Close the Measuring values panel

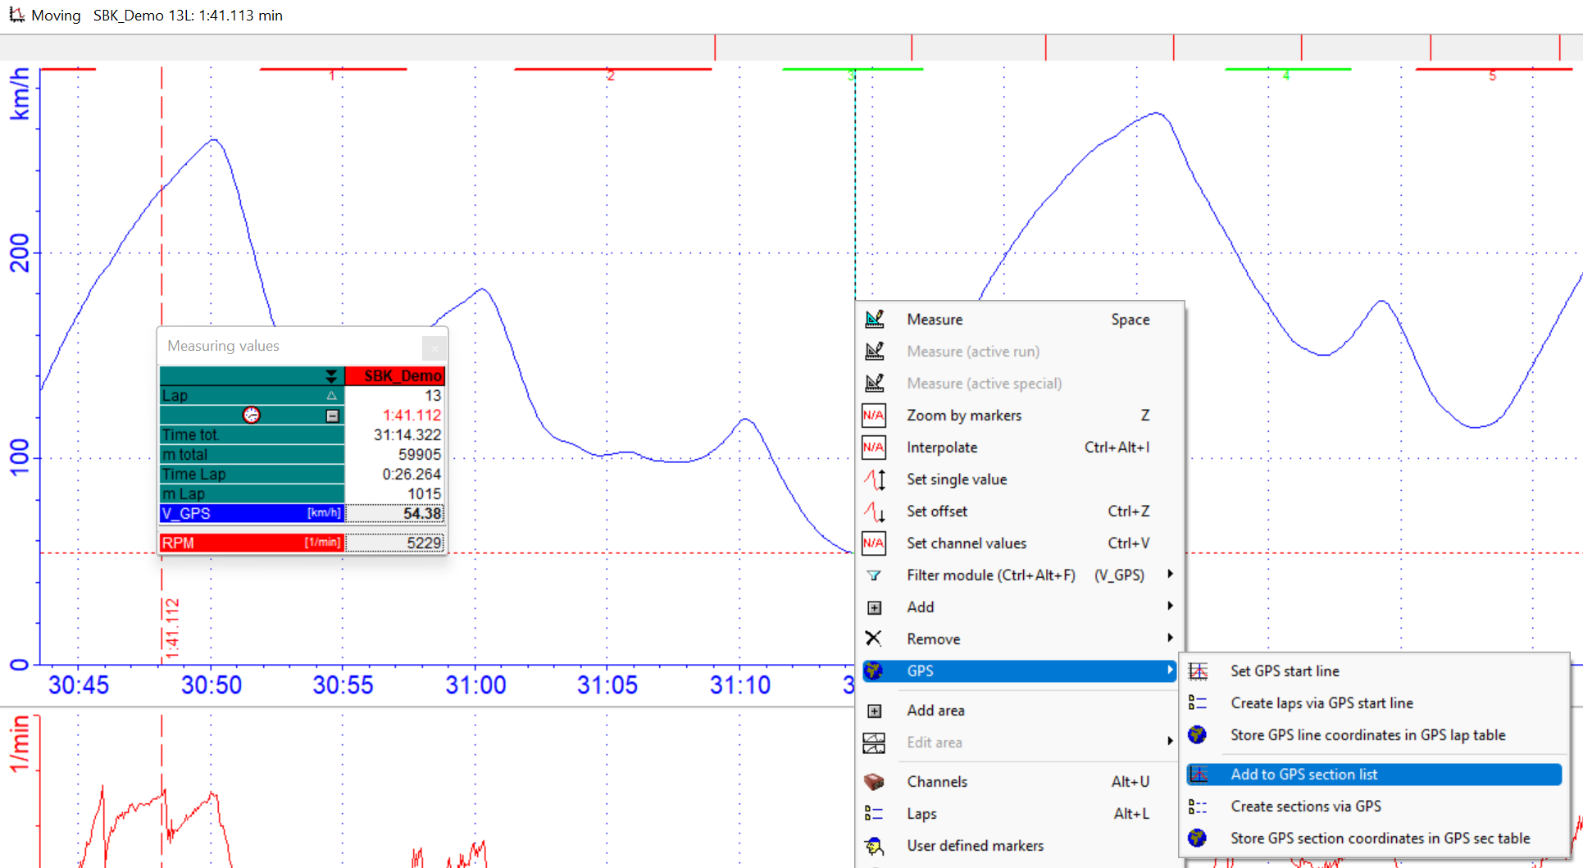(x=434, y=348)
